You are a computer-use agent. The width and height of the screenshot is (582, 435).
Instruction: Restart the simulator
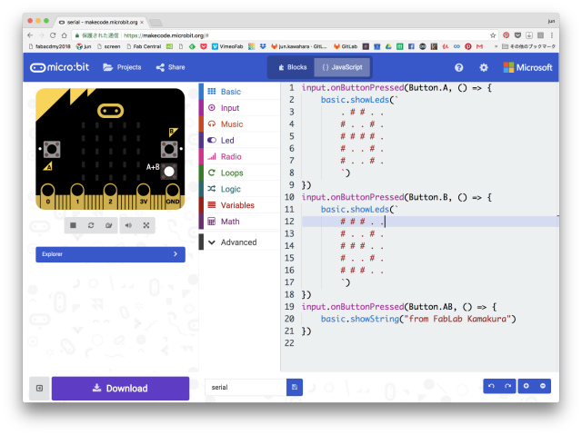coord(91,225)
